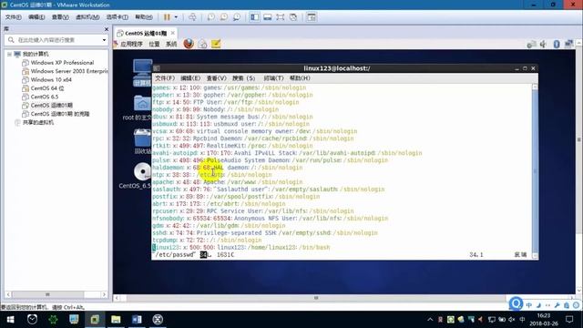The height and width of the screenshot is (328, 583).
Task: Open the Windows Start menu
Action: pyautogui.click(x=10, y=320)
